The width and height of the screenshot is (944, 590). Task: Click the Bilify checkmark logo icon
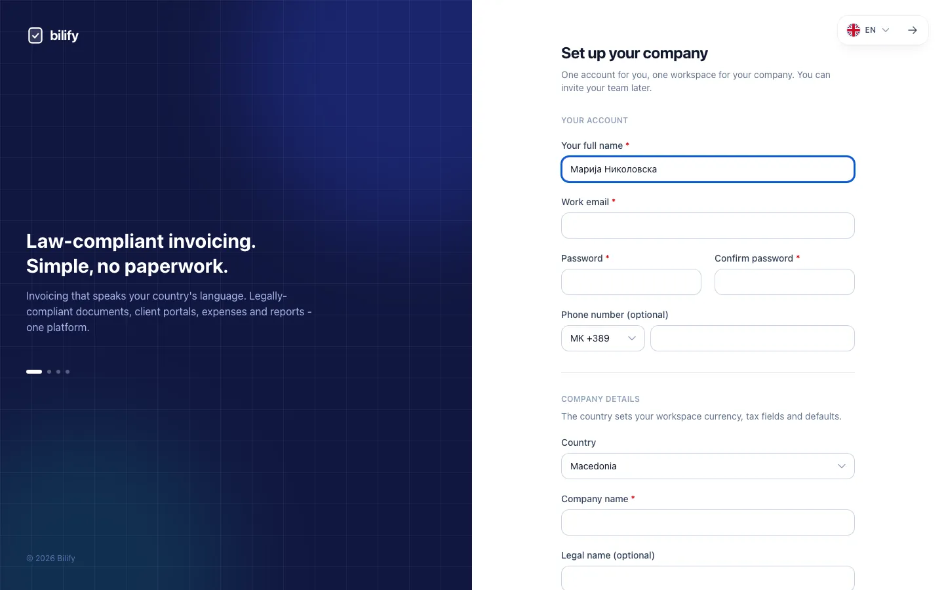point(35,35)
